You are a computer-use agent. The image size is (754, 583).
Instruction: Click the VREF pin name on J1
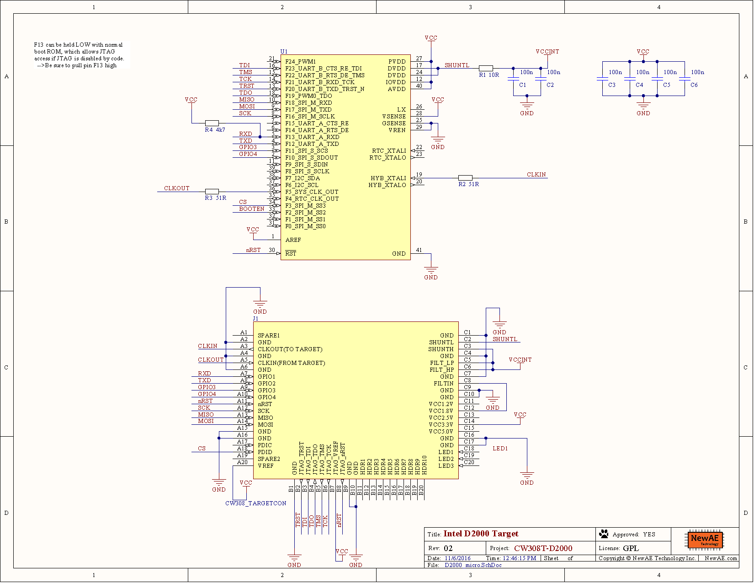(x=265, y=466)
